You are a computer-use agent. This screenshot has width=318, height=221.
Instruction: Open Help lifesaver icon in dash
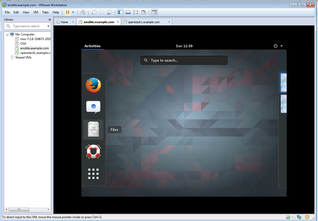[93, 151]
